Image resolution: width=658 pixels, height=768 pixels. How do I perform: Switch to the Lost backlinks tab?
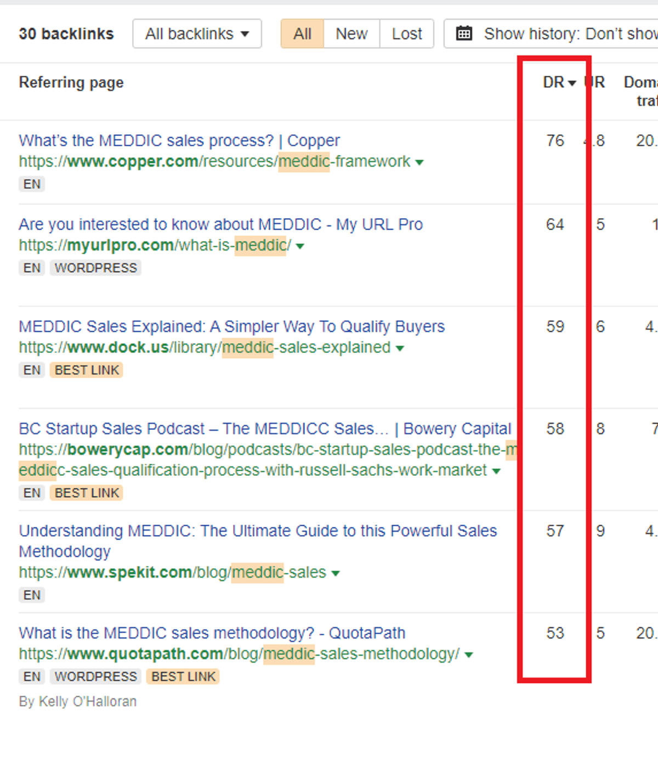coord(407,34)
